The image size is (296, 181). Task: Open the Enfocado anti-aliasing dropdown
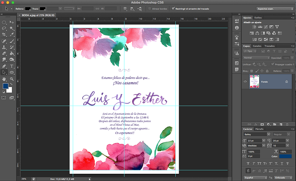283,178
